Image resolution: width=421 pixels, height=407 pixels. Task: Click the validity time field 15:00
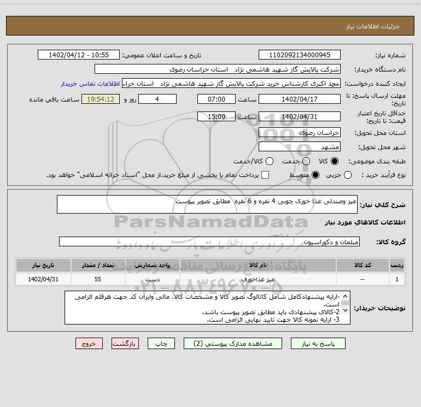(217, 116)
